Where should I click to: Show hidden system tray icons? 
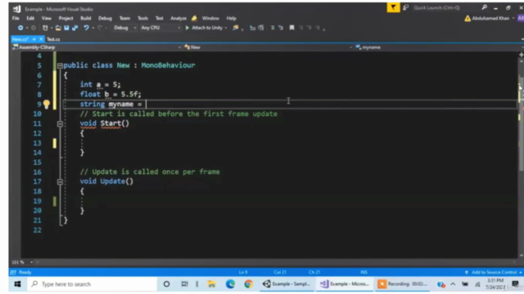[x=453, y=284]
